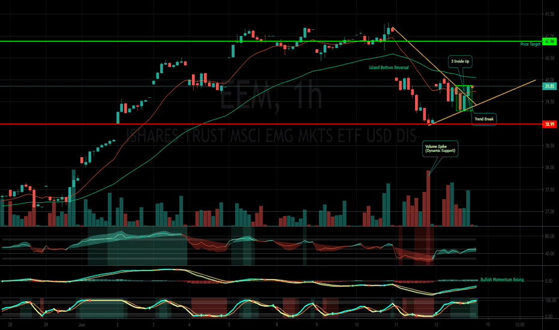
Task: Open the "3 Inside Up" callout
Action: [460, 61]
